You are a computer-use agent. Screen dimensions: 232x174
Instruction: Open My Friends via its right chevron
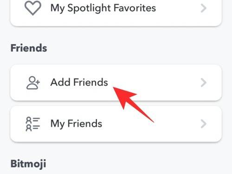point(203,124)
